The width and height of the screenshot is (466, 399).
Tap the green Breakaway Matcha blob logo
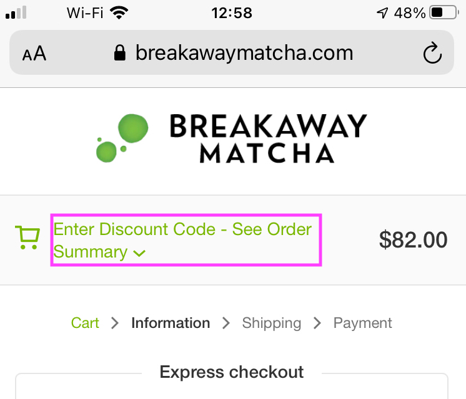tap(122, 138)
